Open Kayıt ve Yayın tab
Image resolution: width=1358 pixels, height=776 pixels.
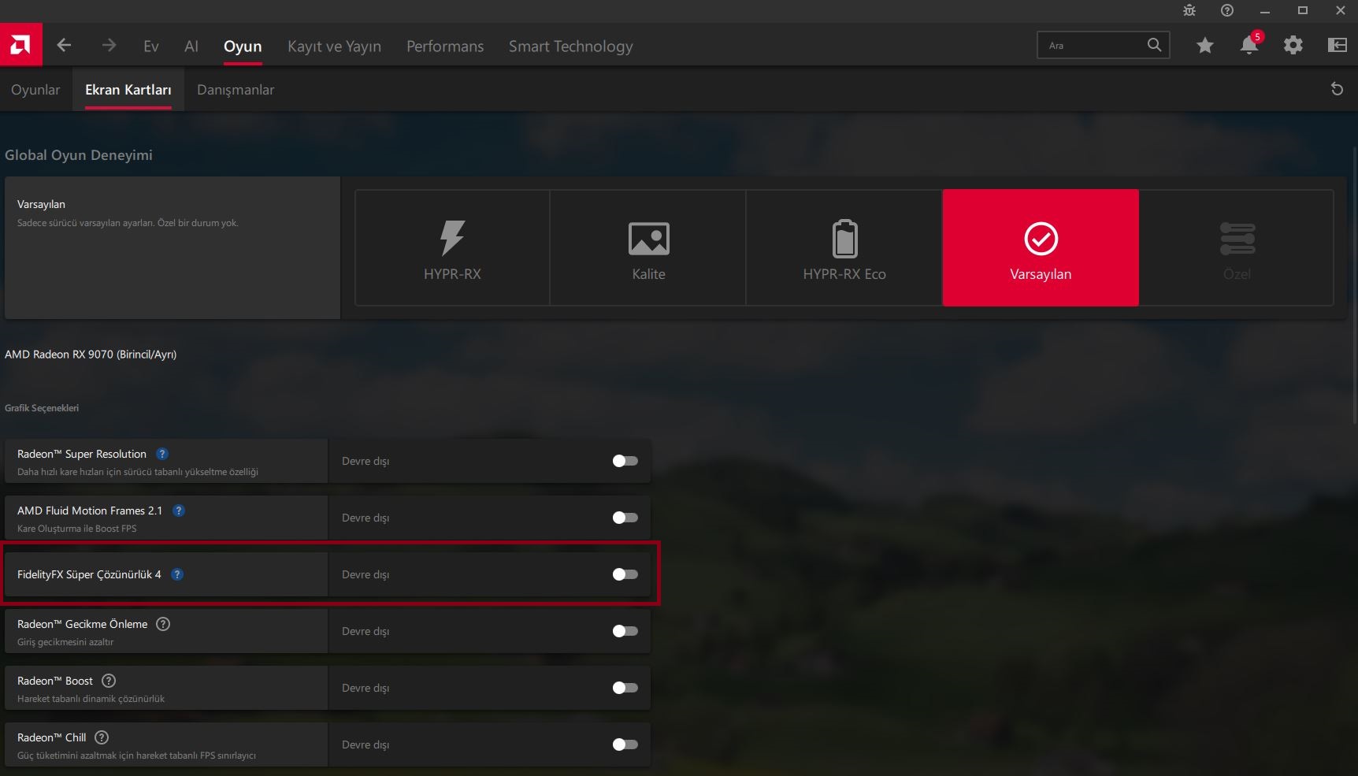(x=334, y=46)
